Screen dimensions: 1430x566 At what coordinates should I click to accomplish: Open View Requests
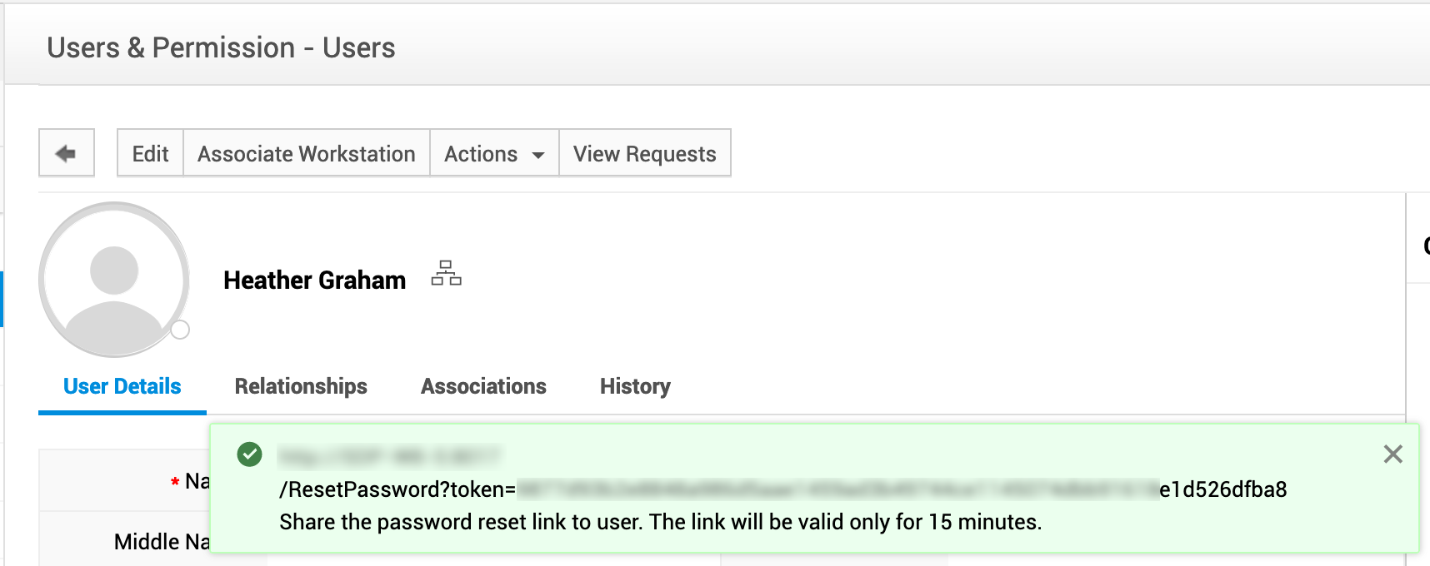pyautogui.click(x=644, y=154)
